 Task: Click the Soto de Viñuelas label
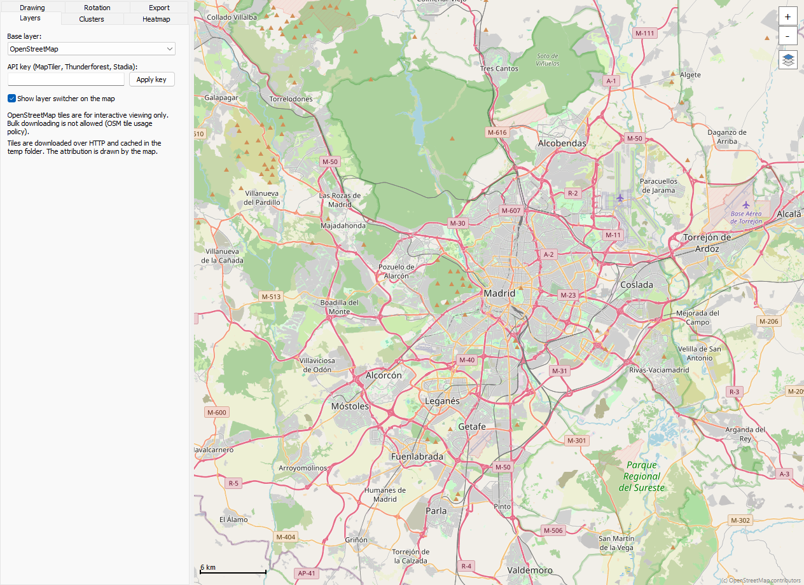tap(548, 60)
